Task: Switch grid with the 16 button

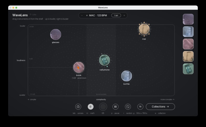Action: 140,107
